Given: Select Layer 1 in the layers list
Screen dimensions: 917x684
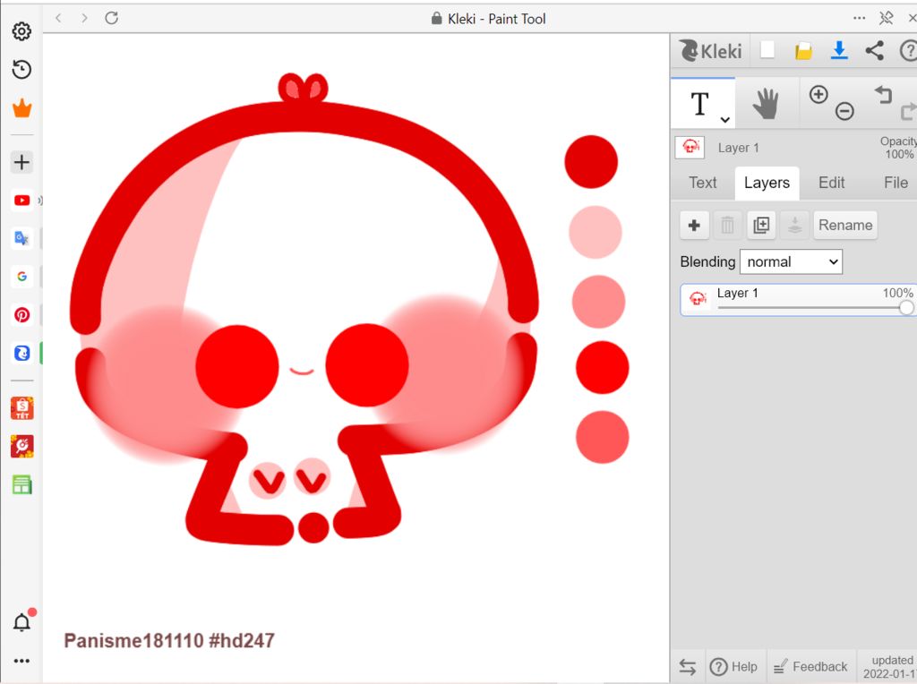Looking at the screenshot, I should tap(798, 300).
